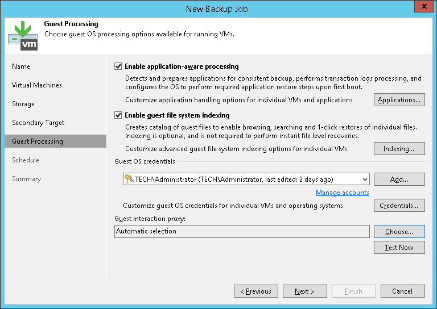Click the Manage accounts link

(342, 193)
